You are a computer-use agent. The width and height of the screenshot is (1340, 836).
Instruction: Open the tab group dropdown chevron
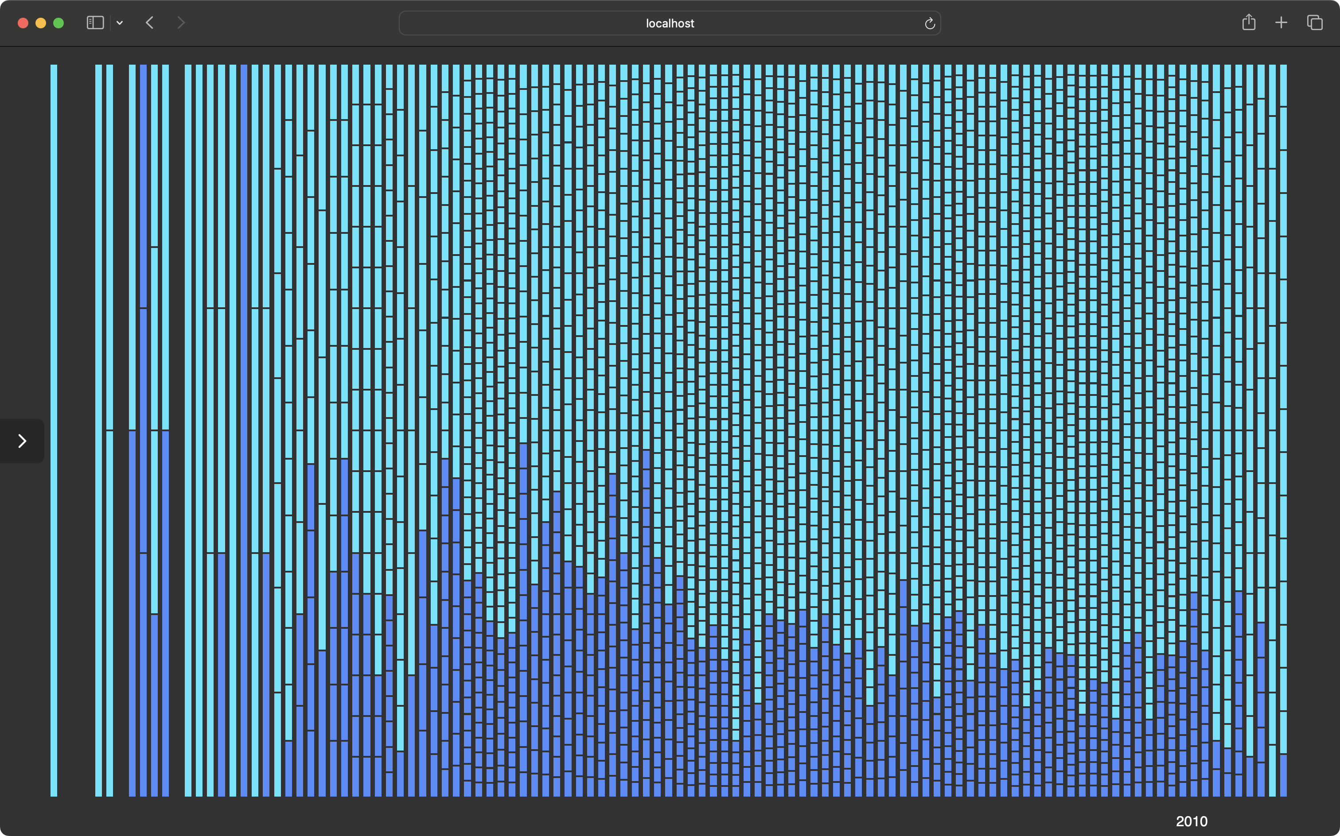tap(120, 23)
